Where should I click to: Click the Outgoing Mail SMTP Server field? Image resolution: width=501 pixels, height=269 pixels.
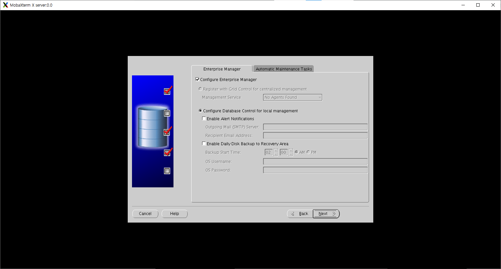point(315,127)
